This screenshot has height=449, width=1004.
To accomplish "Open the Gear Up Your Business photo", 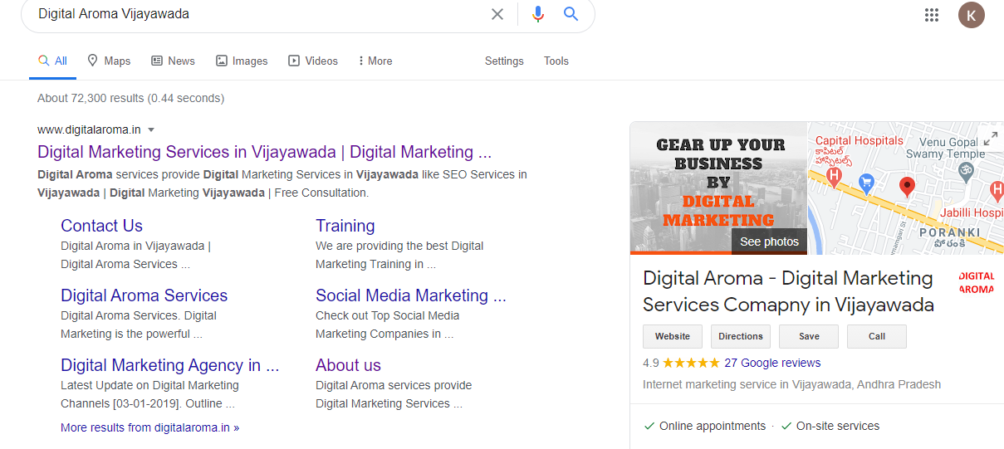I will (x=718, y=188).
